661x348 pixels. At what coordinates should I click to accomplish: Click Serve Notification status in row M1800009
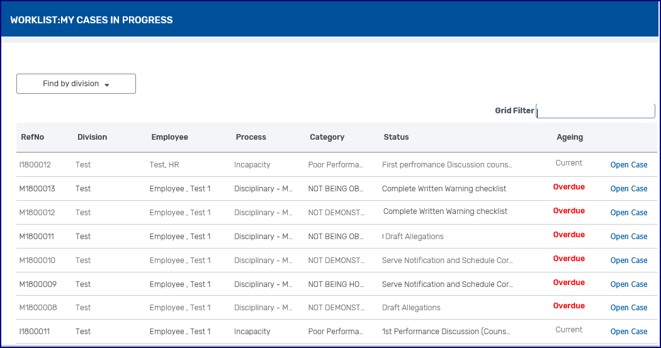tap(447, 284)
